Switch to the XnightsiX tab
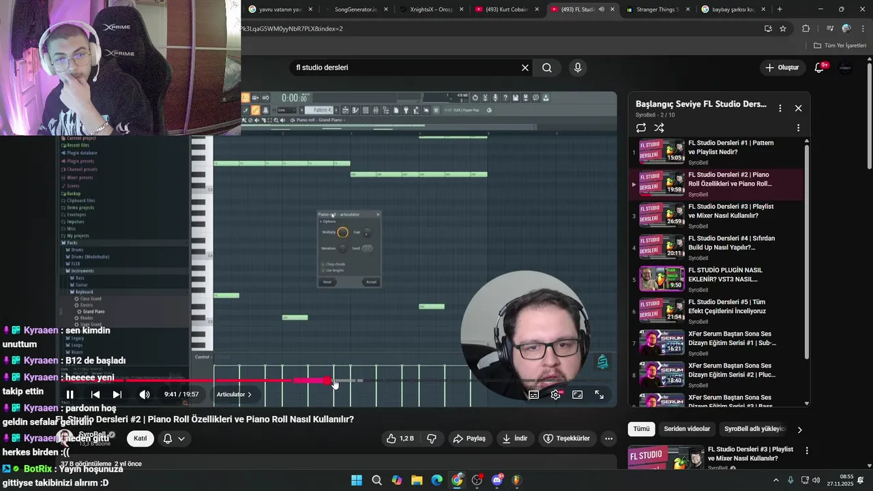The height and width of the screenshot is (491, 873). [432, 10]
